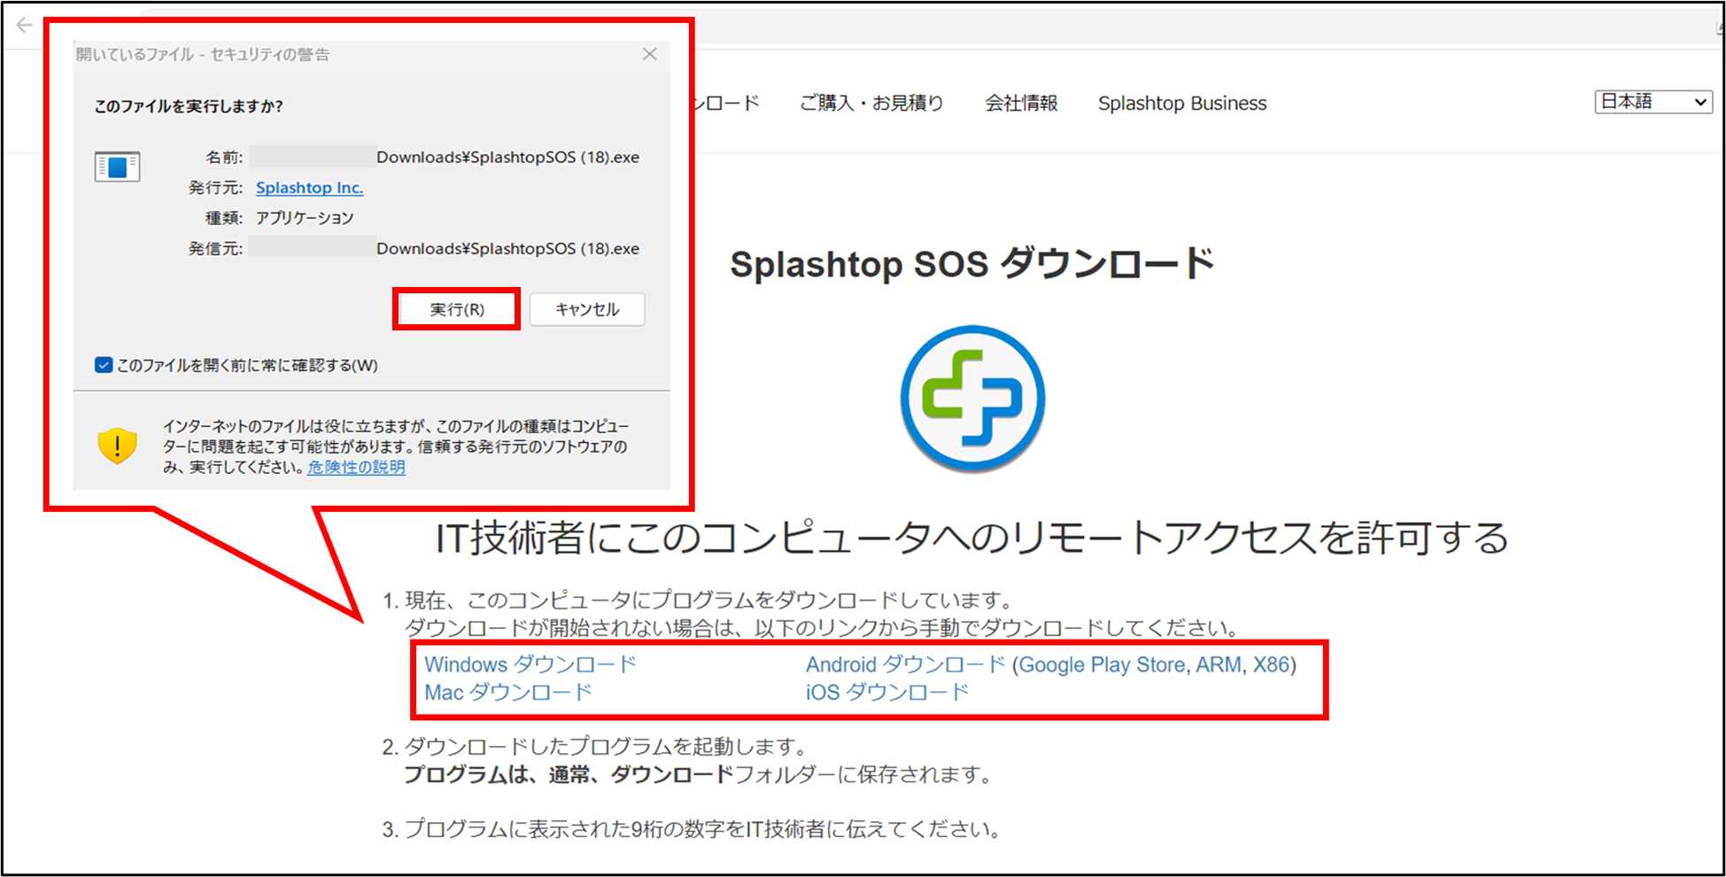Click the キャンセル button in security dialog
Screen dimensions: 1726x877
click(587, 309)
